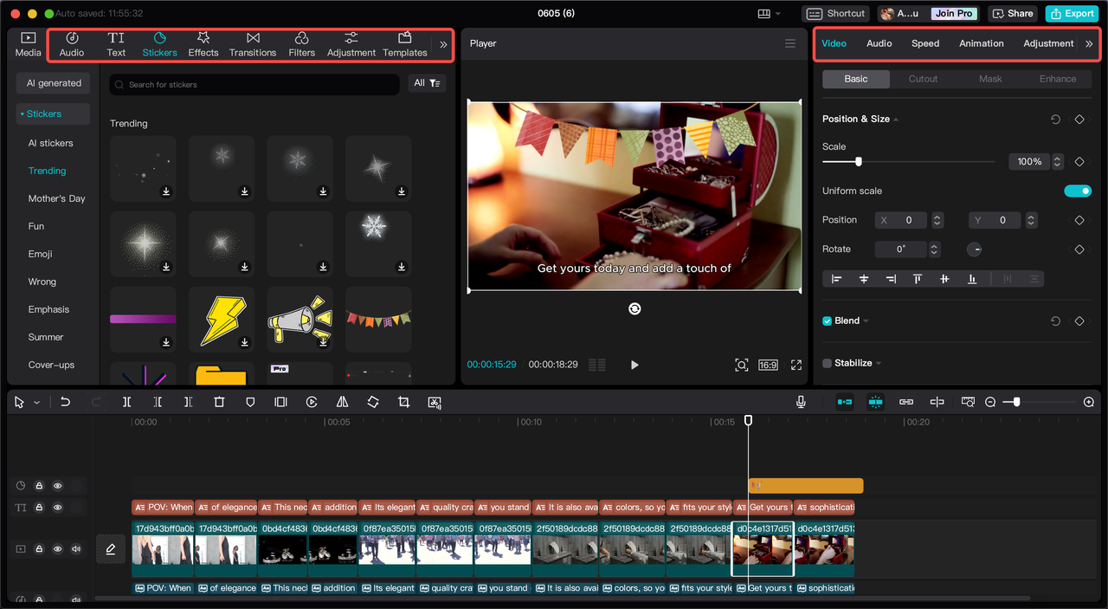Image resolution: width=1108 pixels, height=609 pixels.
Task: Play the video in the Player
Action: pos(635,365)
